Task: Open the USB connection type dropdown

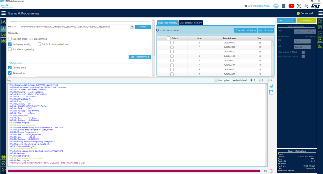Action: [286, 21]
